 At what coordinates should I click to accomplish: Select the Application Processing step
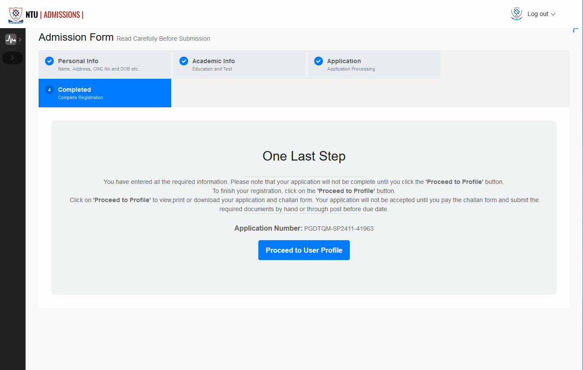351,69
